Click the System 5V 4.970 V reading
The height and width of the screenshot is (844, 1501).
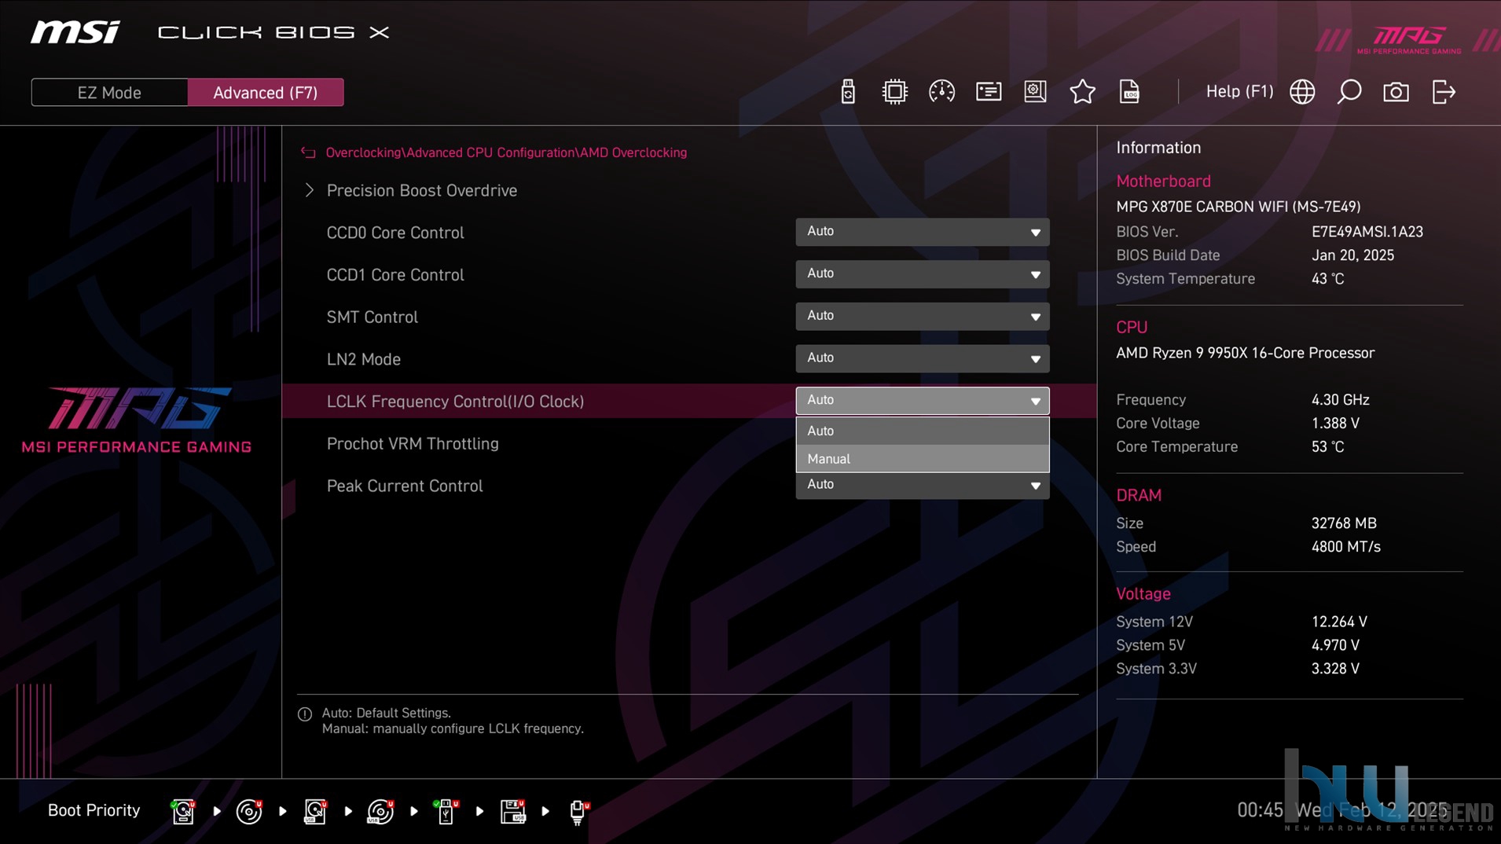pyautogui.click(x=1335, y=645)
